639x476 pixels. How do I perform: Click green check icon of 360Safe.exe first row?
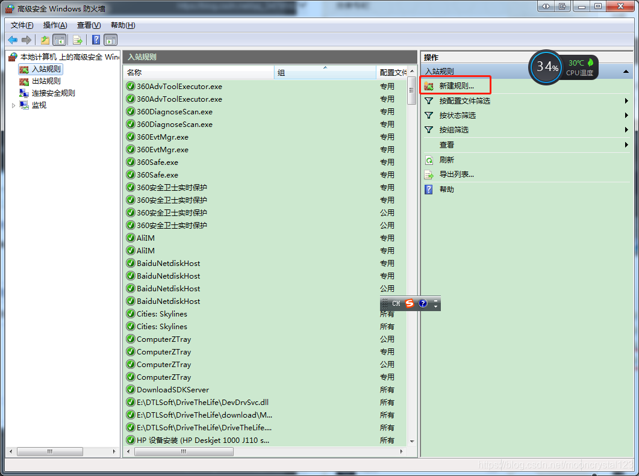(x=131, y=162)
